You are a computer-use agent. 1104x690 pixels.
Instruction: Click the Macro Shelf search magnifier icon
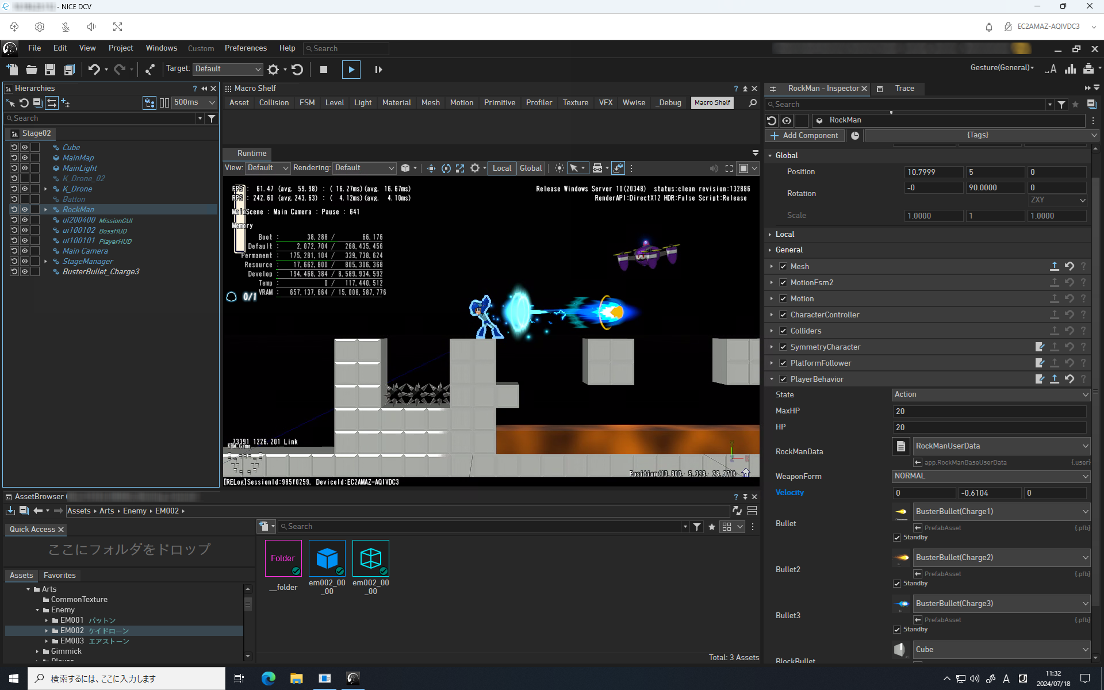[x=753, y=103]
